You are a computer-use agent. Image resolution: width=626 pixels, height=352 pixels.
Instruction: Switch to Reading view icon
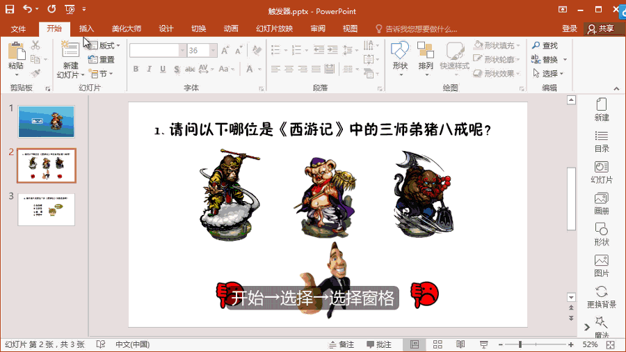pyautogui.click(x=460, y=344)
